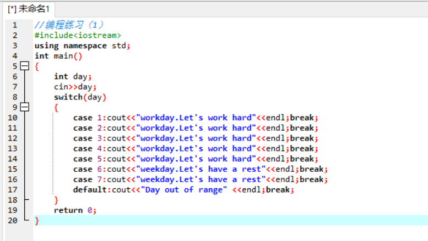Click the #include<iostream> line
This screenshot has height=241, width=428.
(78, 35)
